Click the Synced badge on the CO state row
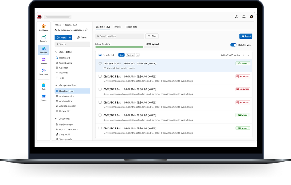Screen dimensions: 291x185 pos(243,63)
